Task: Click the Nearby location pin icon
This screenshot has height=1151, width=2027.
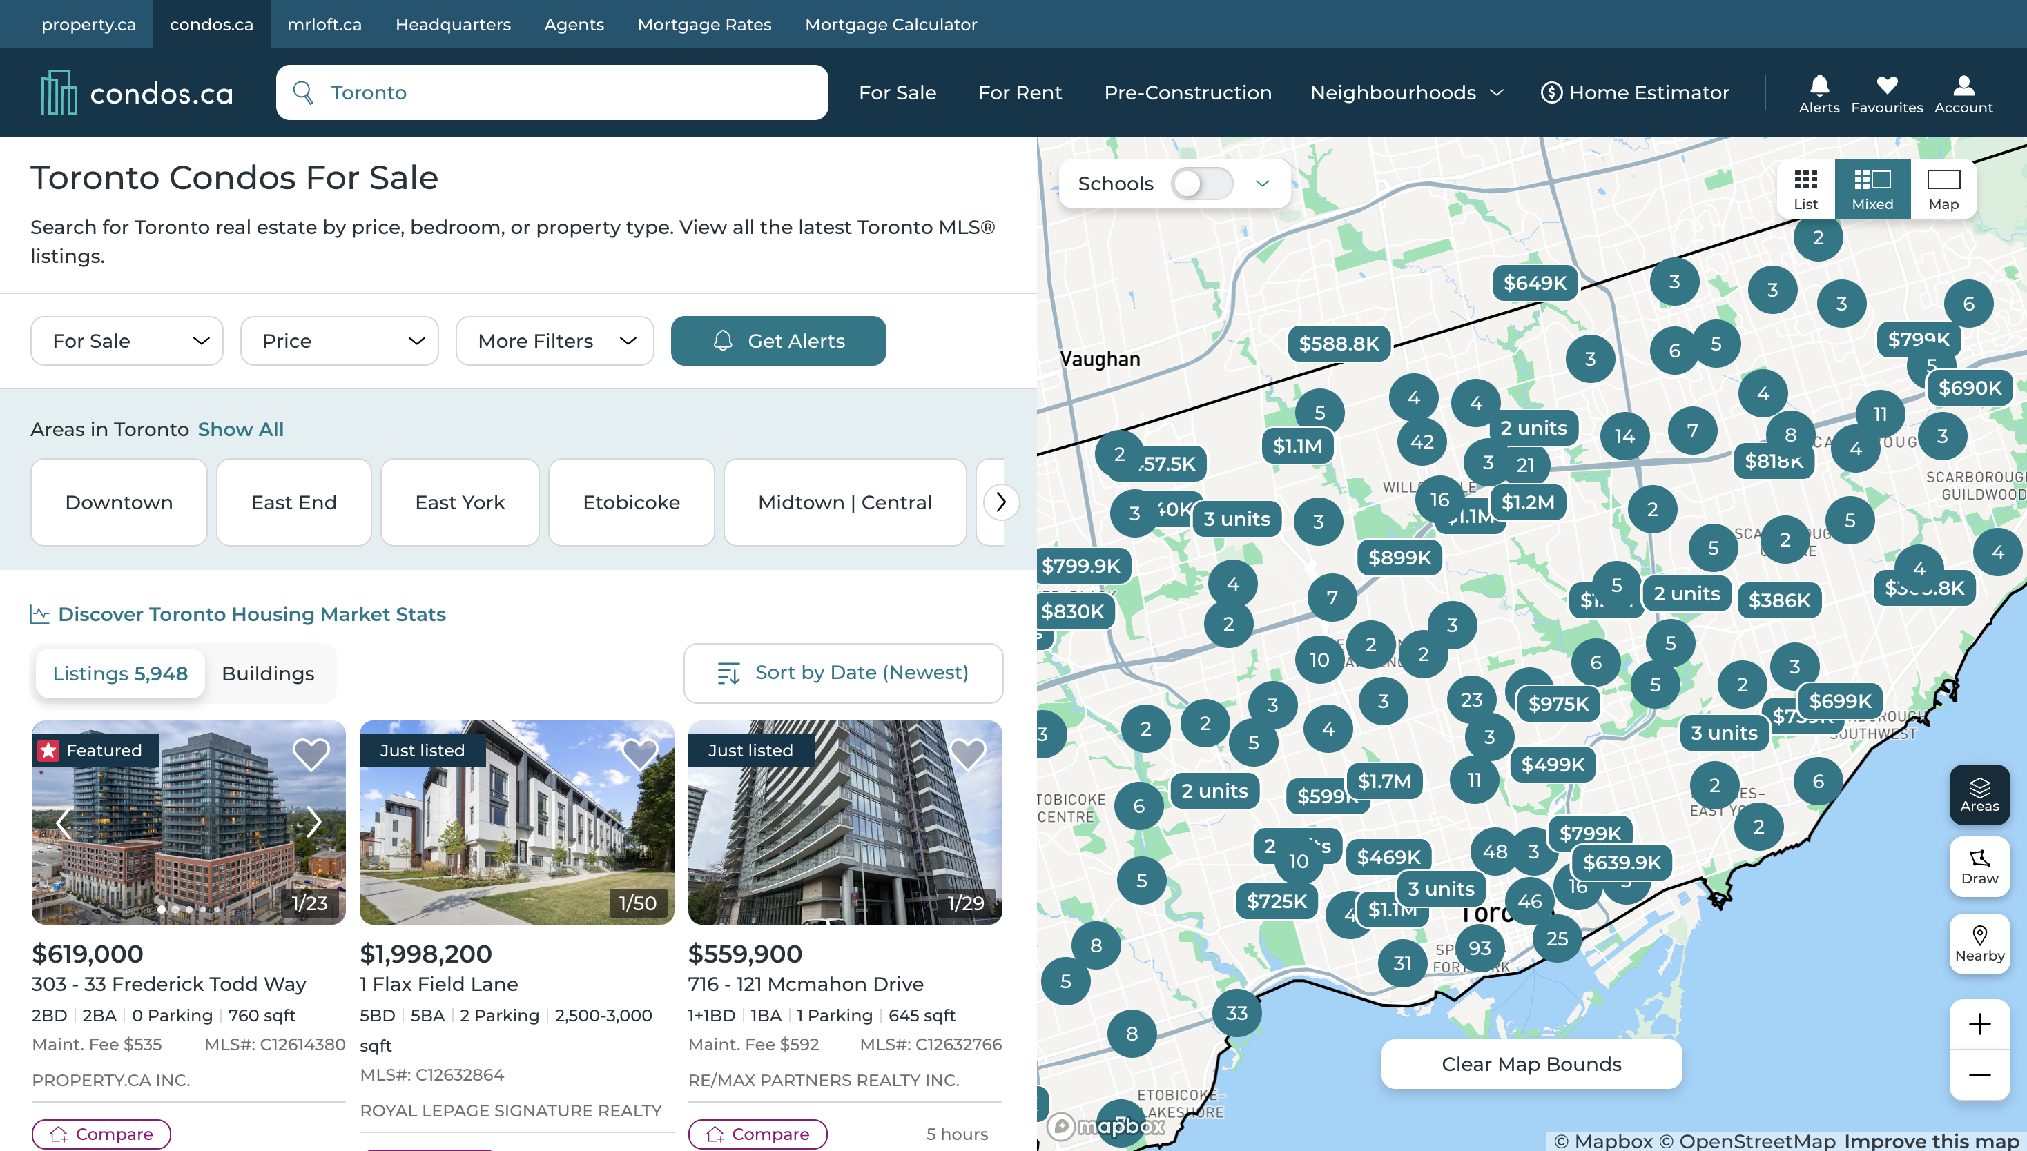Action: click(1979, 943)
